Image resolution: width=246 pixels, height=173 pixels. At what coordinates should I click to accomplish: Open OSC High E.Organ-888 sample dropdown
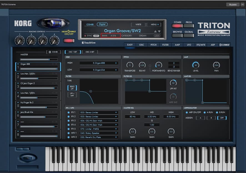[x=99, y=63]
